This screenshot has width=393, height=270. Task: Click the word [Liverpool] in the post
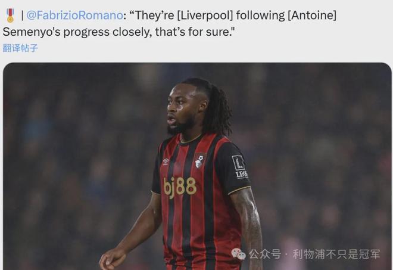tap(205, 15)
